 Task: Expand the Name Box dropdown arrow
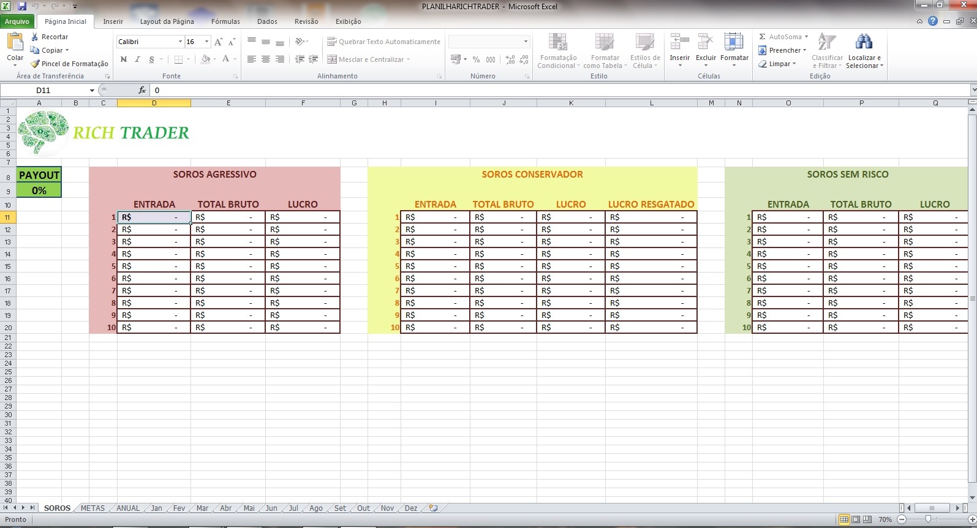pos(92,91)
